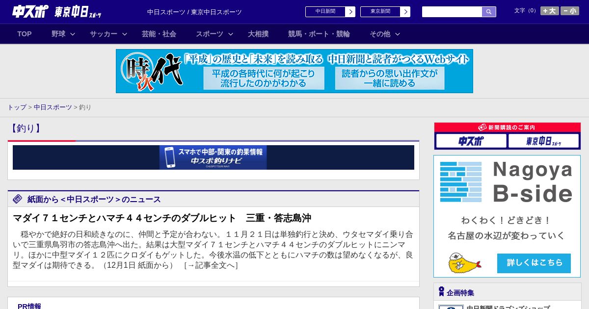Click ribbon icon beside 企画特集
The height and width of the screenshot is (309, 589).
pyautogui.click(x=441, y=292)
